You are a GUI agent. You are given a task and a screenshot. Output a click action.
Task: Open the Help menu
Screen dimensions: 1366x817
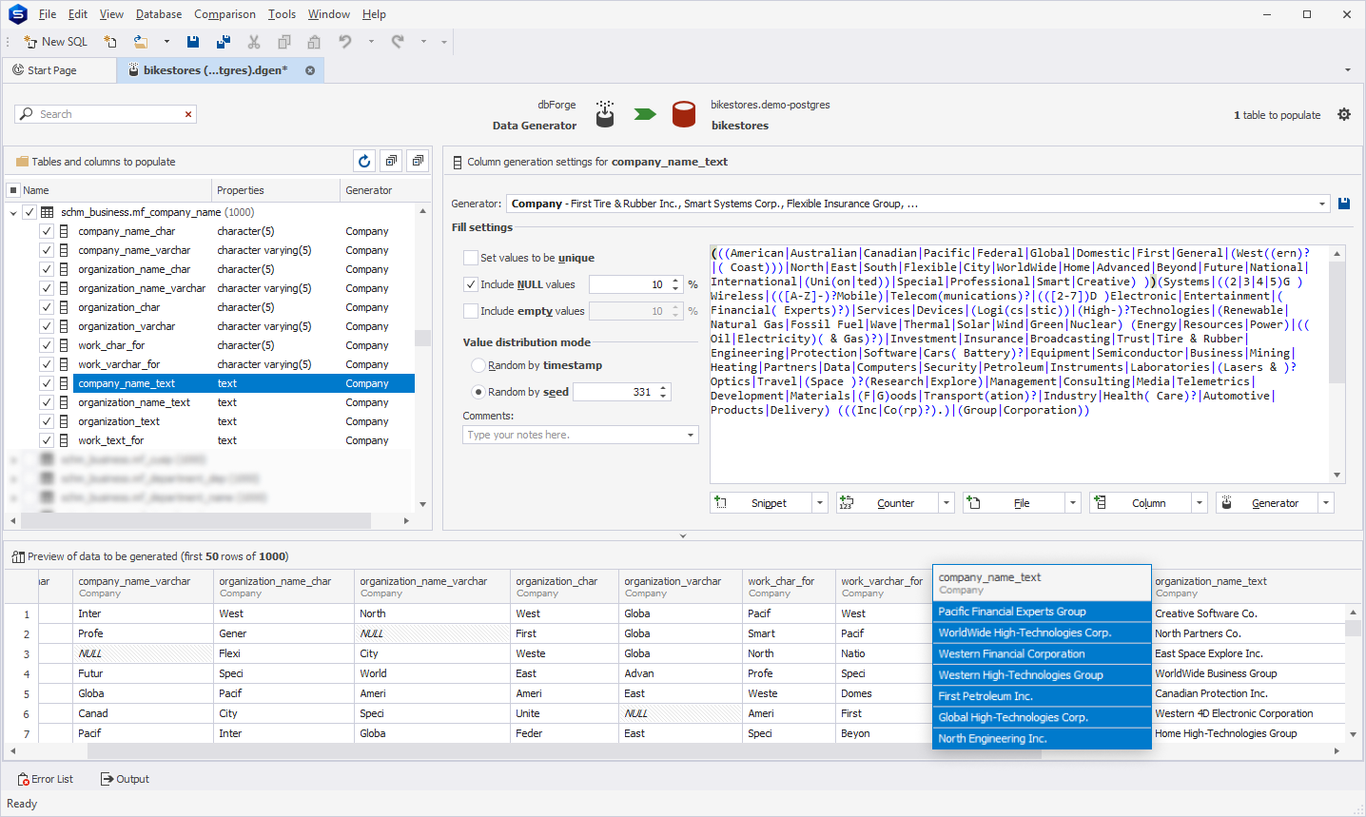point(374,14)
